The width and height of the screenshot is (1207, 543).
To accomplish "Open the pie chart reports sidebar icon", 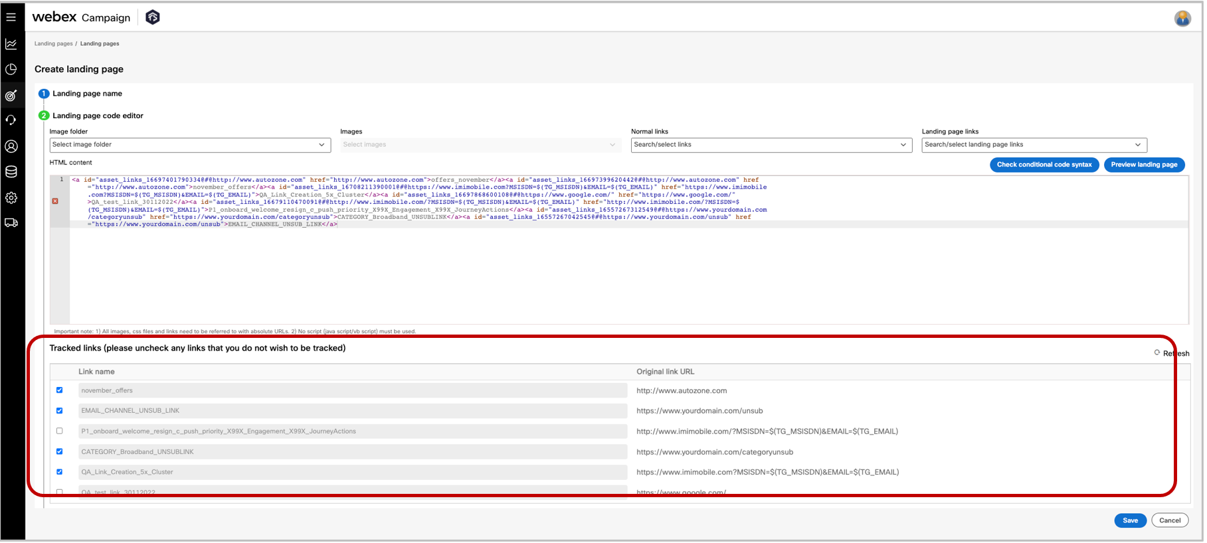I will (x=11, y=70).
